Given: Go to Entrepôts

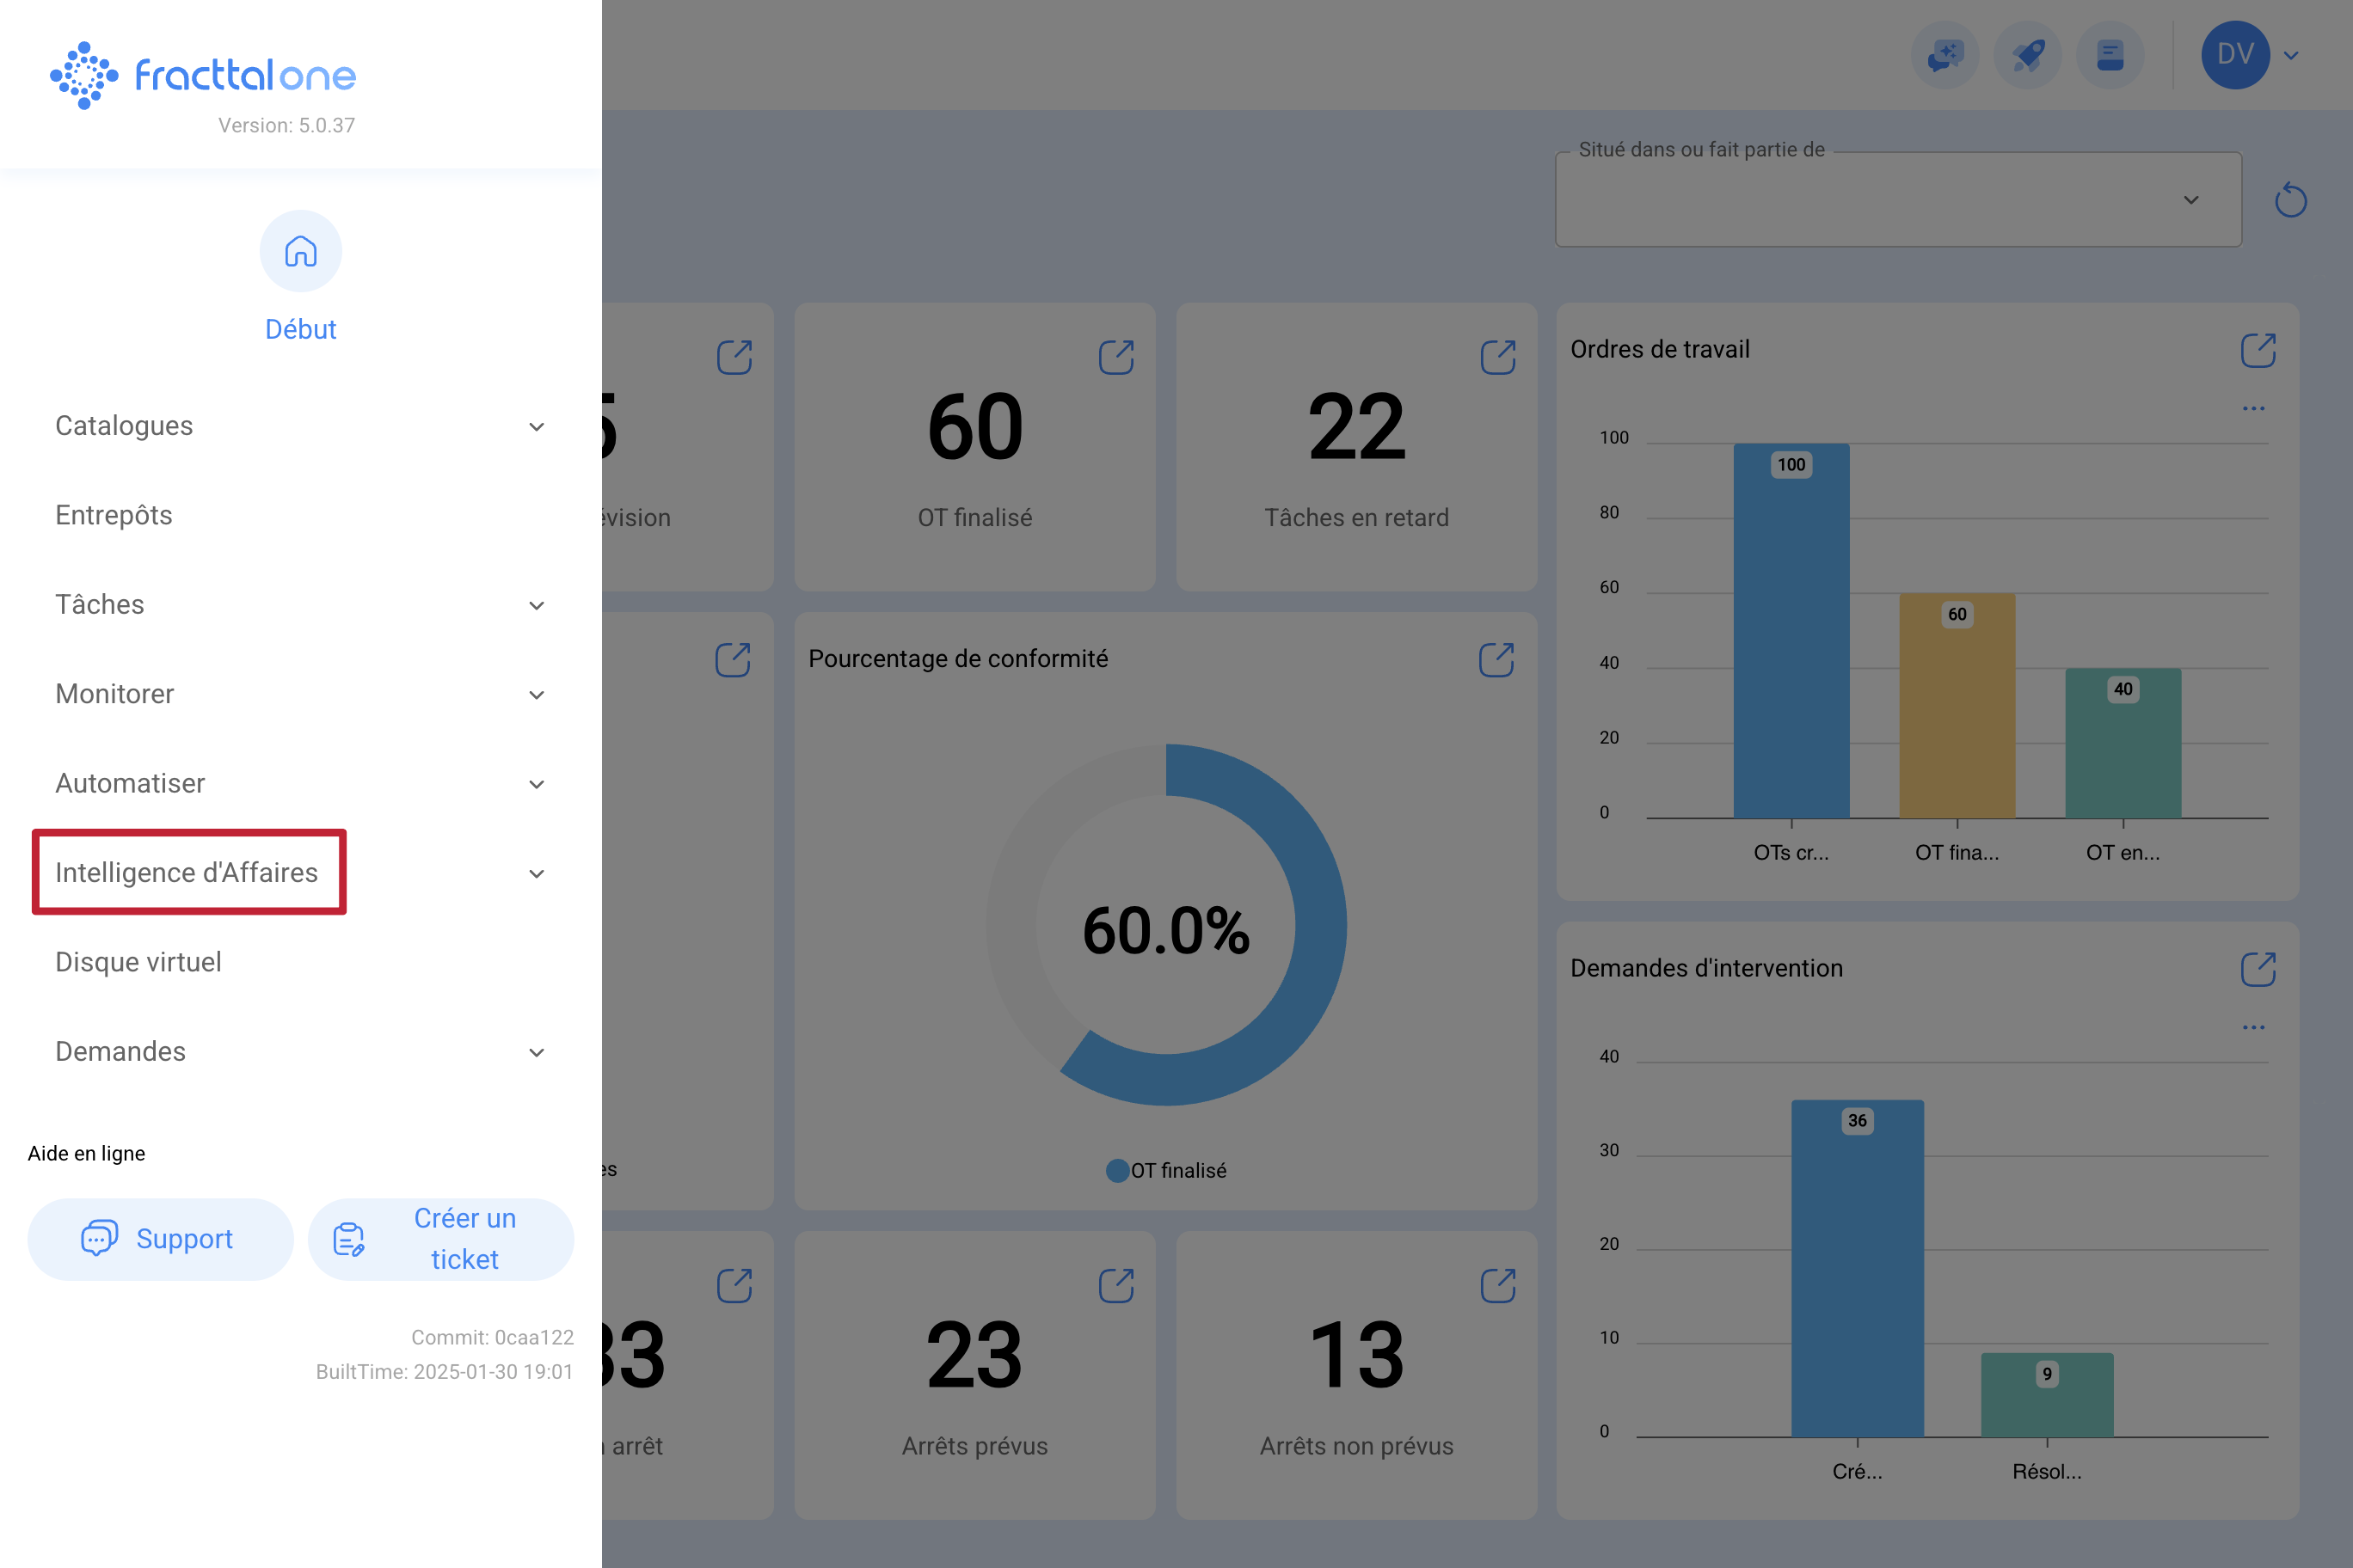Looking at the screenshot, I should [x=114, y=515].
